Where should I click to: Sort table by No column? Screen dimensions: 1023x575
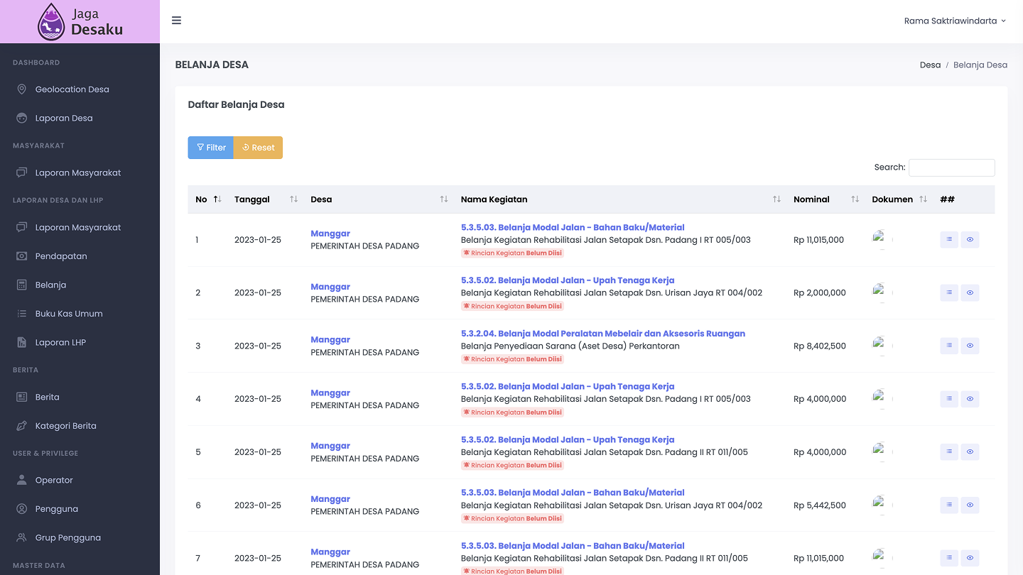(207, 199)
